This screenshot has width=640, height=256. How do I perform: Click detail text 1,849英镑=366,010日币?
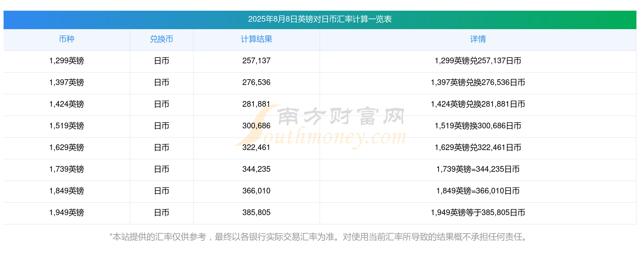click(478, 191)
